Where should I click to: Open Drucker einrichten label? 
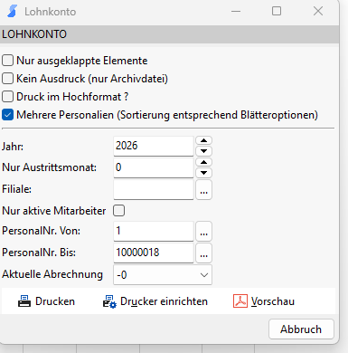point(164,301)
